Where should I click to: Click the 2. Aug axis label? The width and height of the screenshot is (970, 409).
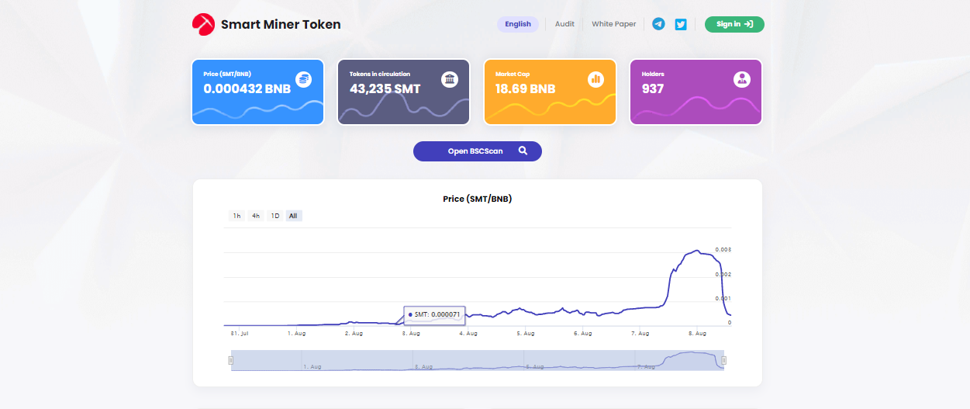click(354, 333)
